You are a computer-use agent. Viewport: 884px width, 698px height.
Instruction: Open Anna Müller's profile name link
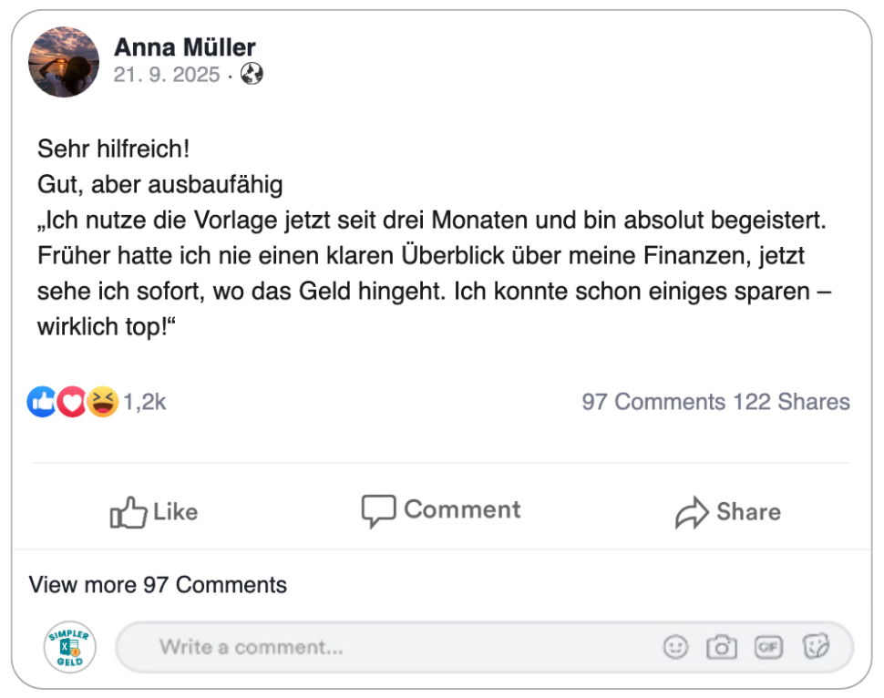click(184, 47)
